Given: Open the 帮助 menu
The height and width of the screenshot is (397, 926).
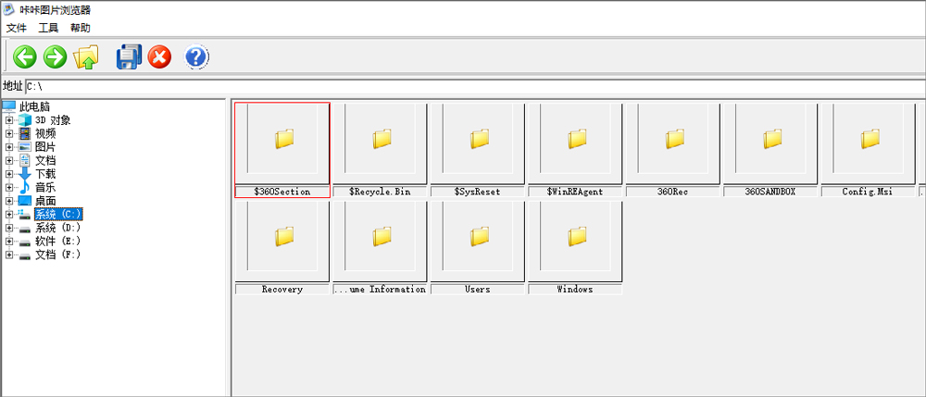Looking at the screenshot, I should click(81, 28).
